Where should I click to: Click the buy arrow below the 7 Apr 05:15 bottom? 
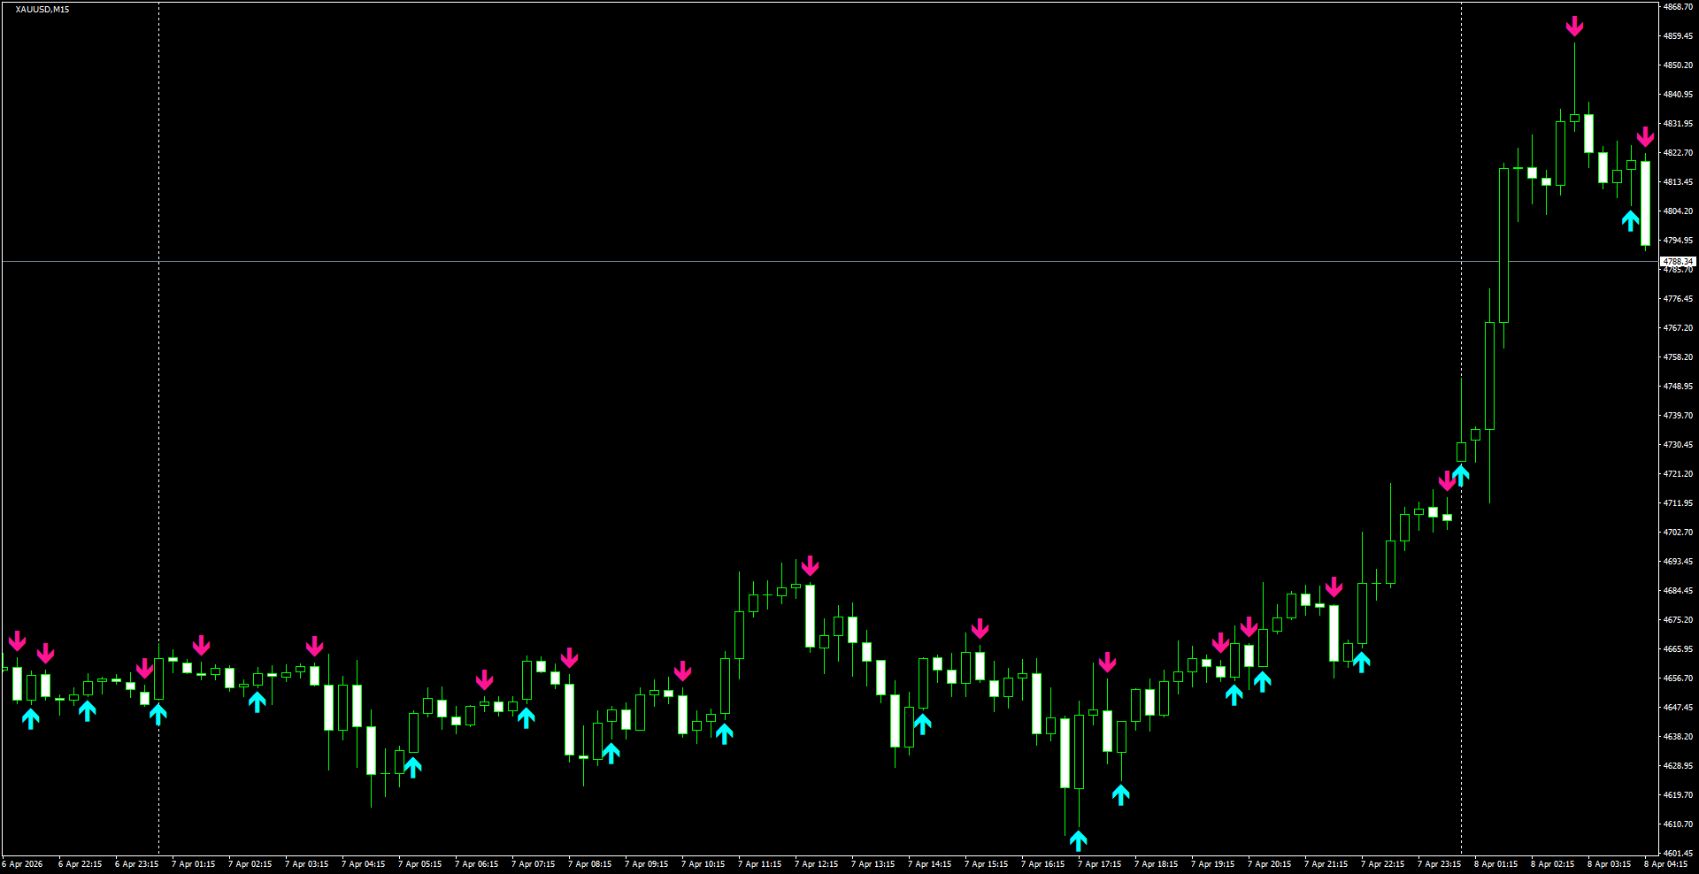tap(414, 768)
